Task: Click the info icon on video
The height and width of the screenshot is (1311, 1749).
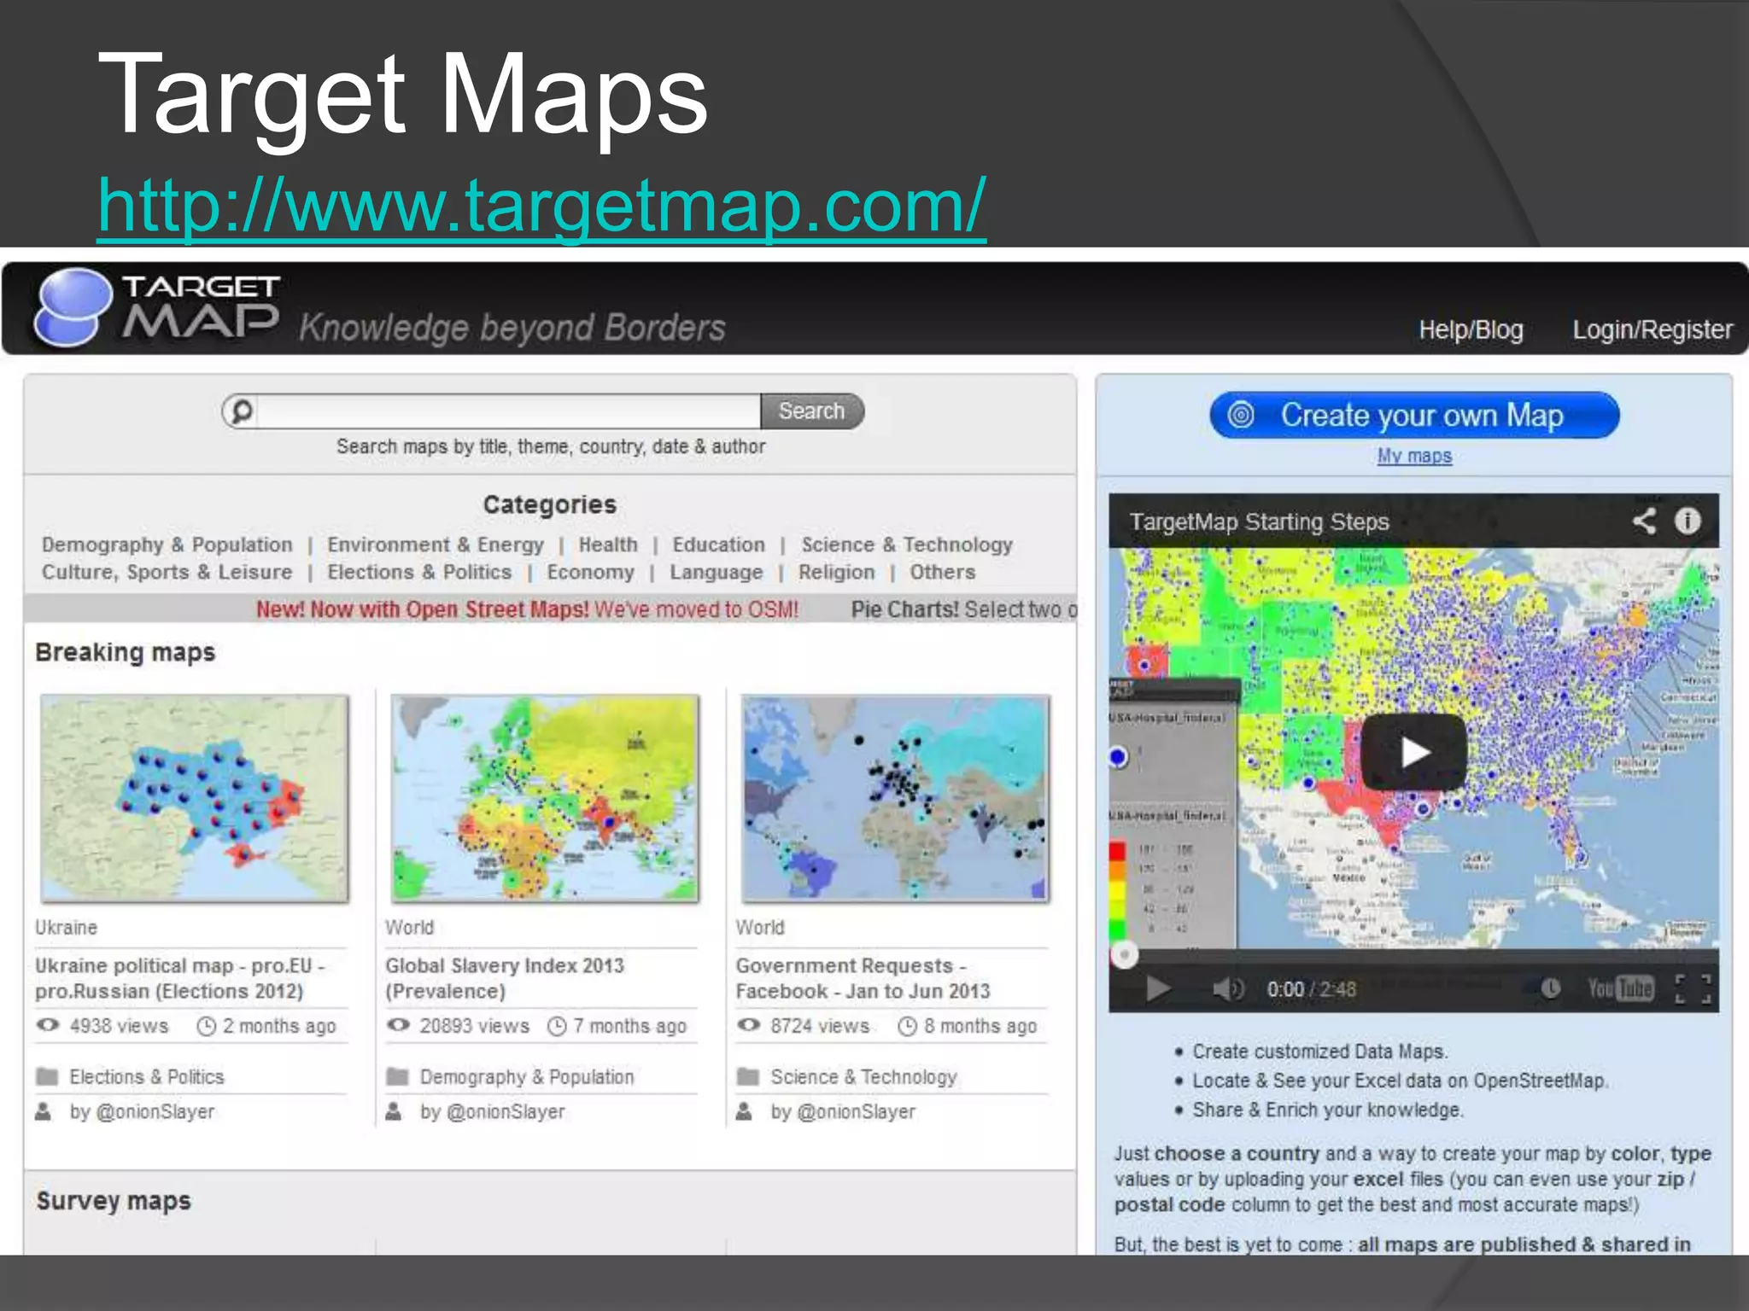Action: (1688, 521)
